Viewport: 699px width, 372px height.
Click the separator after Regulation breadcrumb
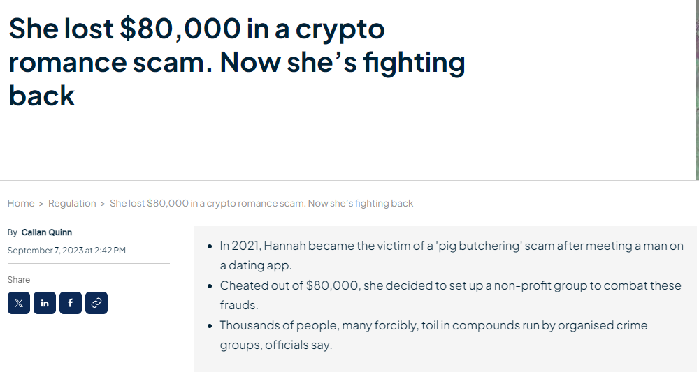(103, 204)
